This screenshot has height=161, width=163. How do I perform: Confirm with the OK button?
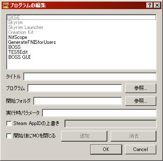coord(106,149)
